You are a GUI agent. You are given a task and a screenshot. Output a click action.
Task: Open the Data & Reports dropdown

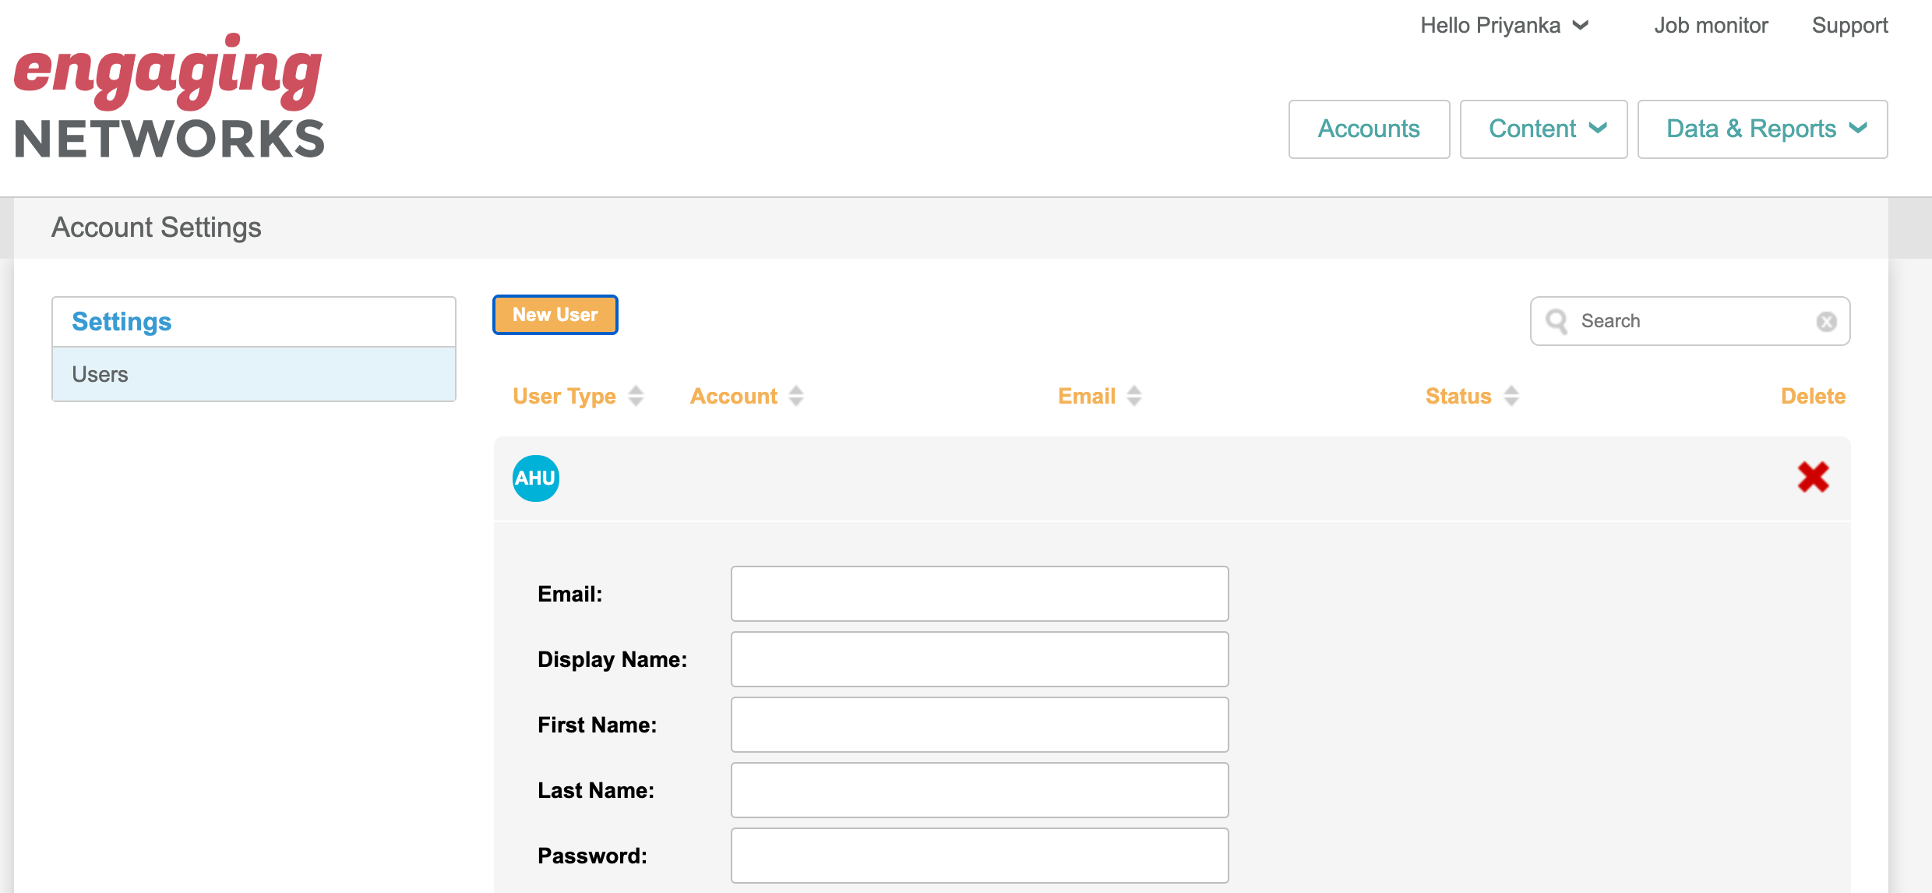coord(1761,129)
